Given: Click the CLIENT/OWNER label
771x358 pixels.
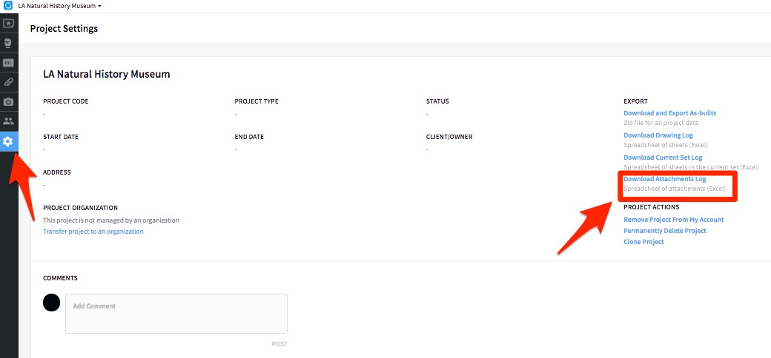Looking at the screenshot, I should (449, 137).
